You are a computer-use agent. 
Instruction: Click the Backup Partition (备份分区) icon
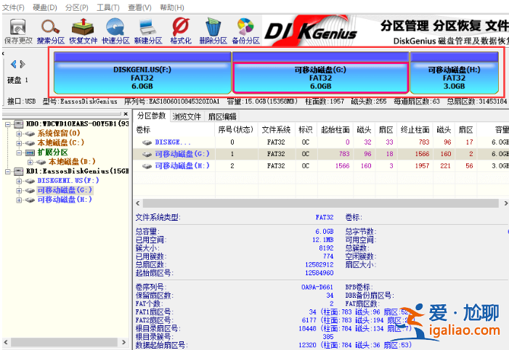[245, 27]
